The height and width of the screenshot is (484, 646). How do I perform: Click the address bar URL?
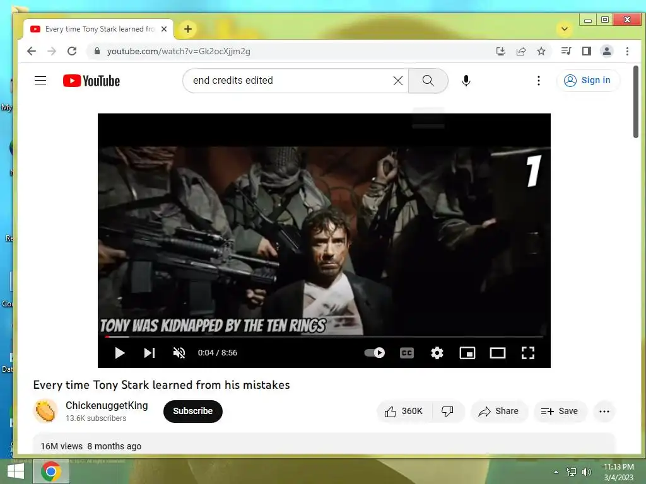179,51
